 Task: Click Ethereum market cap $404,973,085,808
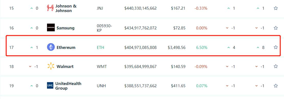140,47
